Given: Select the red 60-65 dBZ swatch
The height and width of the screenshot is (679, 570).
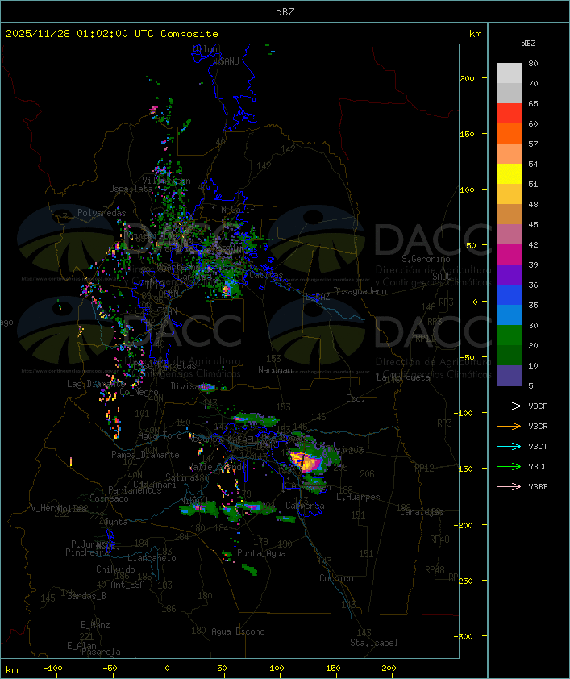Looking at the screenshot, I should coord(509,114).
